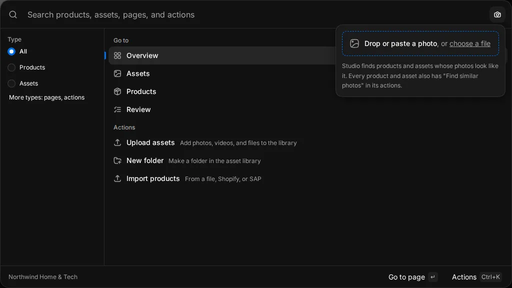Click the Northwind Home & Tech label
This screenshot has height=288, width=512.
(43, 277)
